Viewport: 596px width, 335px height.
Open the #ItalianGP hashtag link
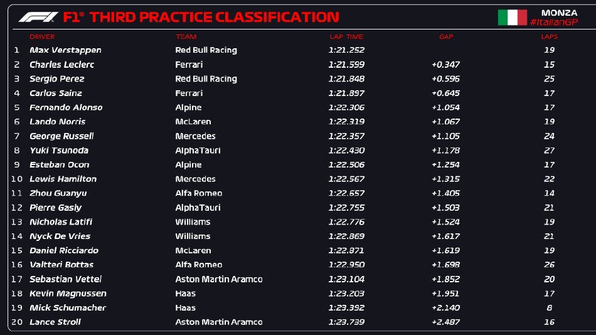point(553,23)
